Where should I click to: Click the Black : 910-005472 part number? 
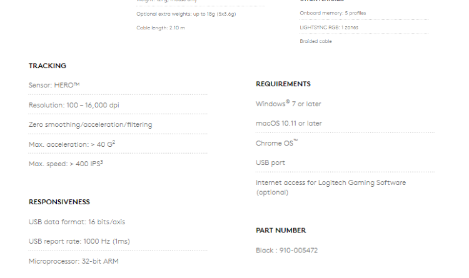[x=287, y=251]
